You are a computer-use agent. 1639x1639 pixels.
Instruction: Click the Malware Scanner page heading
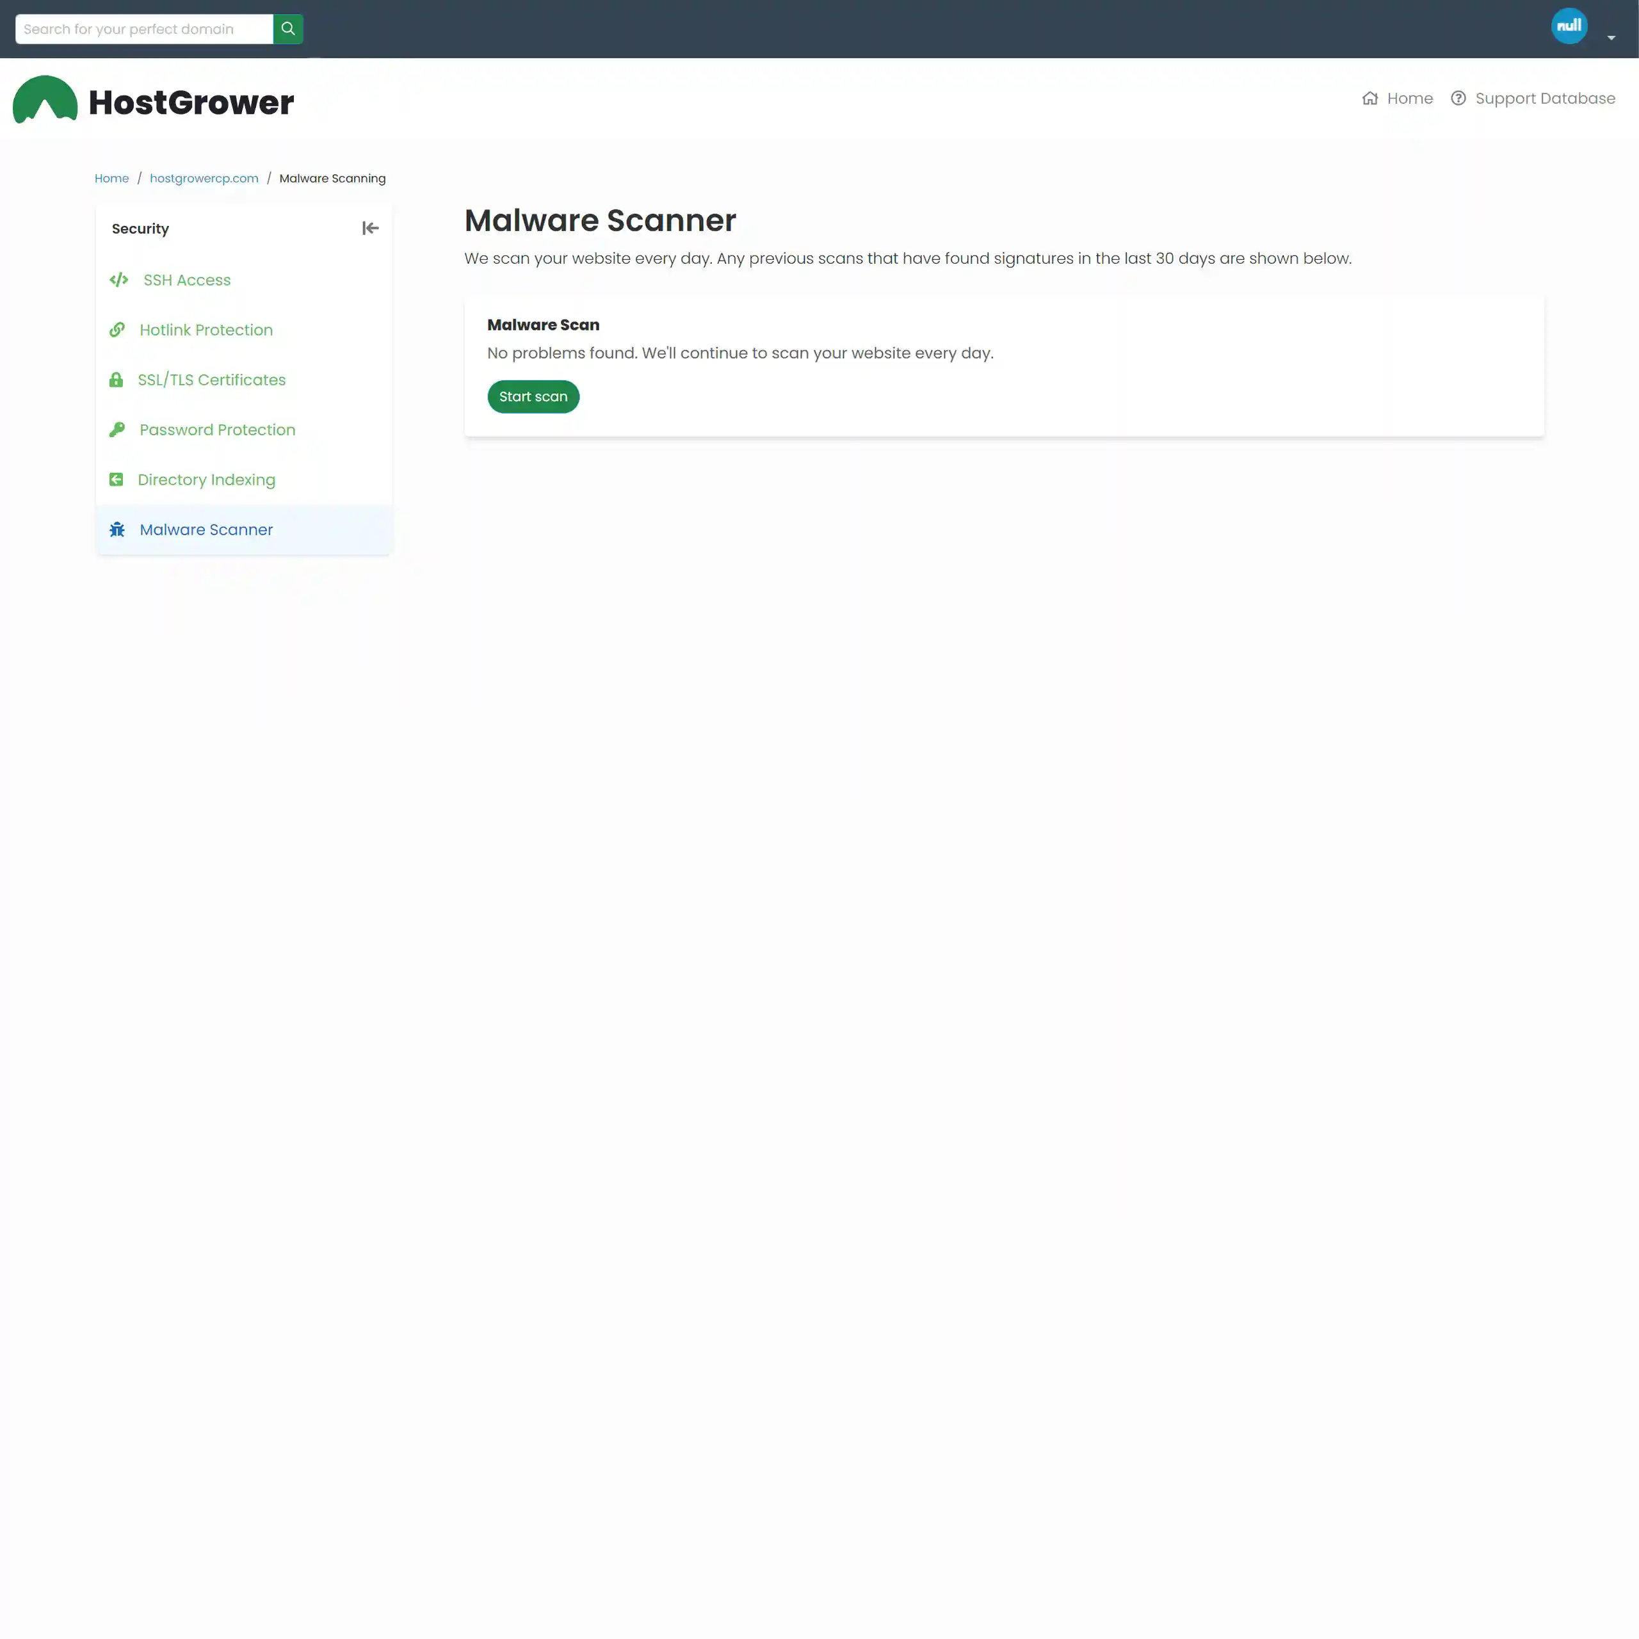(x=600, y=221)
